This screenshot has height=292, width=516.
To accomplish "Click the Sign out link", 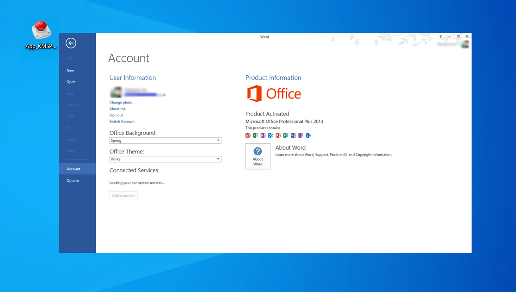I will (116, 115).
